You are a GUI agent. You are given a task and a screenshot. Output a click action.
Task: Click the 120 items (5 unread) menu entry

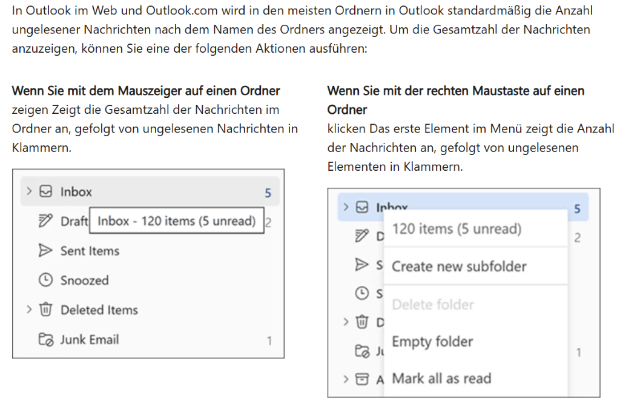click(457, 229)
